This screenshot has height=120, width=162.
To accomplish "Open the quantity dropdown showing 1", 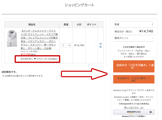I will [66, 45].
